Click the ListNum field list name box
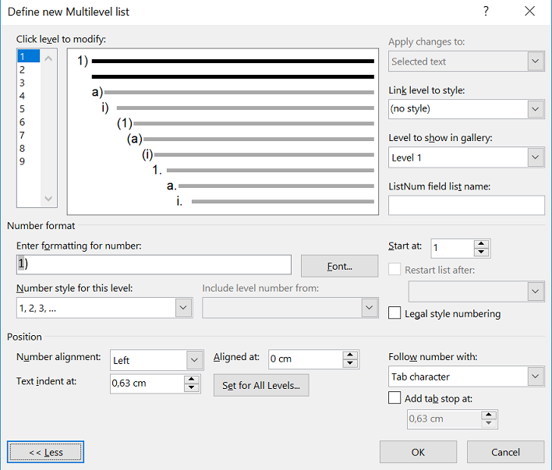Image resolution: width=552 pixels, height=470 pixels. click(466, 205)
